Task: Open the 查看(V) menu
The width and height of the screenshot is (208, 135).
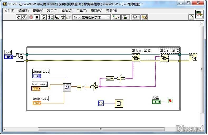Action: pyautogui.click(x=38, y=11)
